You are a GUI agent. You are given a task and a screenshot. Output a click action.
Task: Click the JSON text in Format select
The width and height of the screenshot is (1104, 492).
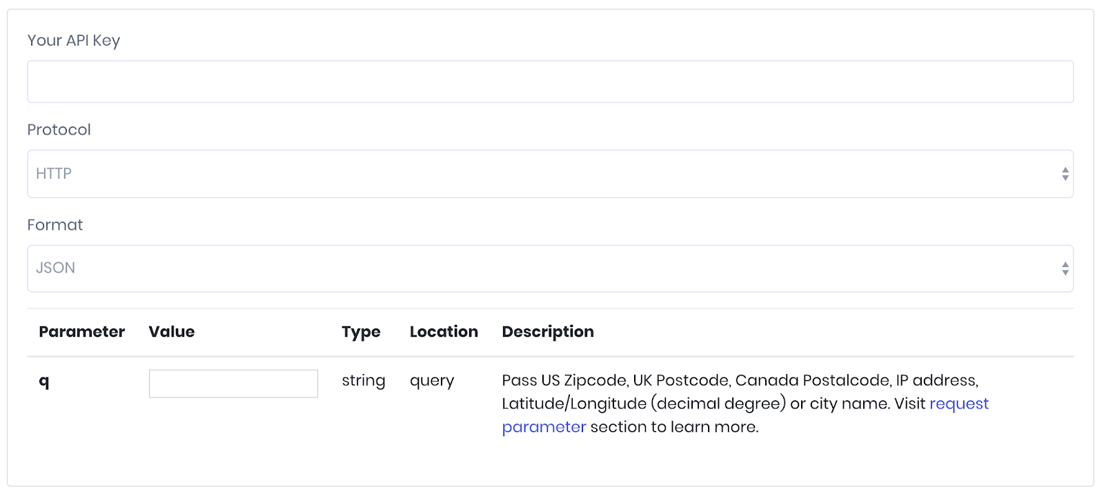[x=55, y=268]
